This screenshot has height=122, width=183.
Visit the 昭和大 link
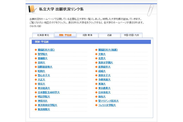[41, 71]
